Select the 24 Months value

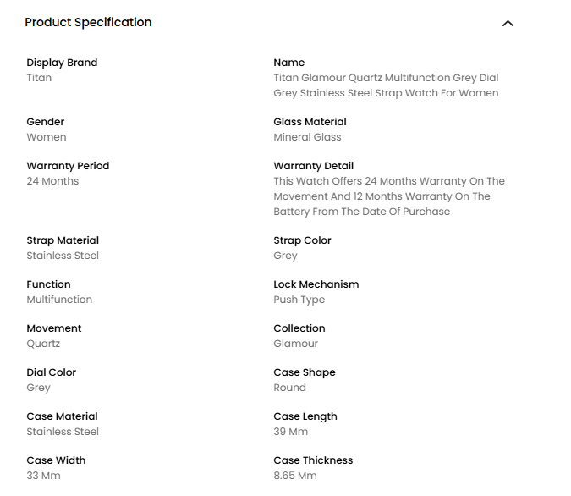pos(52,181)
